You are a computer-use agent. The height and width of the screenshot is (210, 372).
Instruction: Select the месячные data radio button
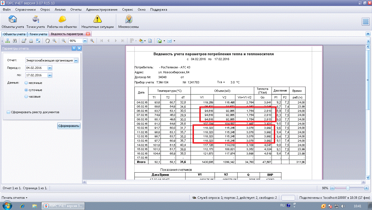(26, 83)
